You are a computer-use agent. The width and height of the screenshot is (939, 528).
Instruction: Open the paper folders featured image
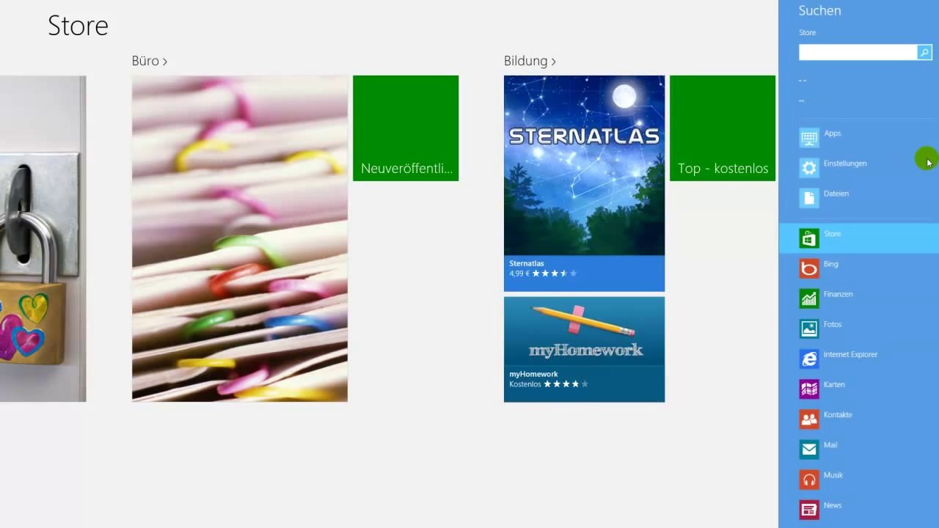(240, 238)
